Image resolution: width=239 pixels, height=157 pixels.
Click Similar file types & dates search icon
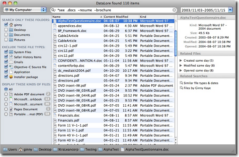181,83
